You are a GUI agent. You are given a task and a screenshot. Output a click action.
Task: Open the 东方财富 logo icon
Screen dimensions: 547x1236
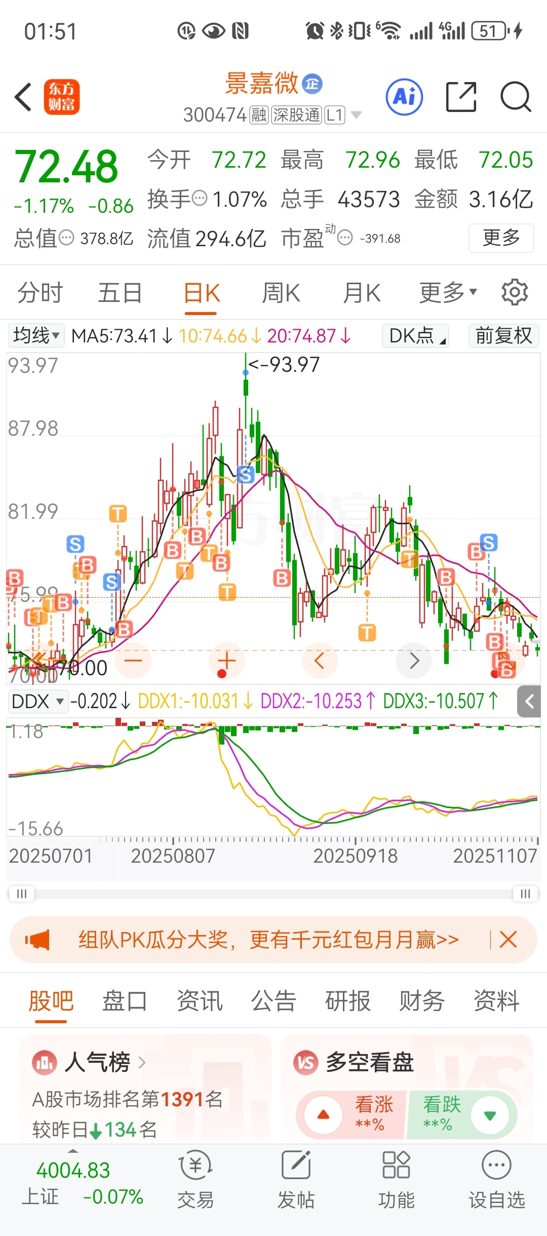point(62,97)
